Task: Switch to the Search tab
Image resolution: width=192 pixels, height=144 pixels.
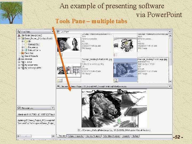Action: pos(126,136)
